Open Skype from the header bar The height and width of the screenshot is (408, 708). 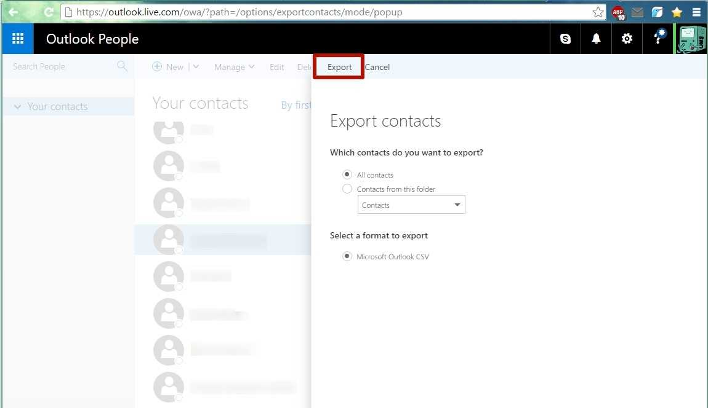[x=565, y=39]
